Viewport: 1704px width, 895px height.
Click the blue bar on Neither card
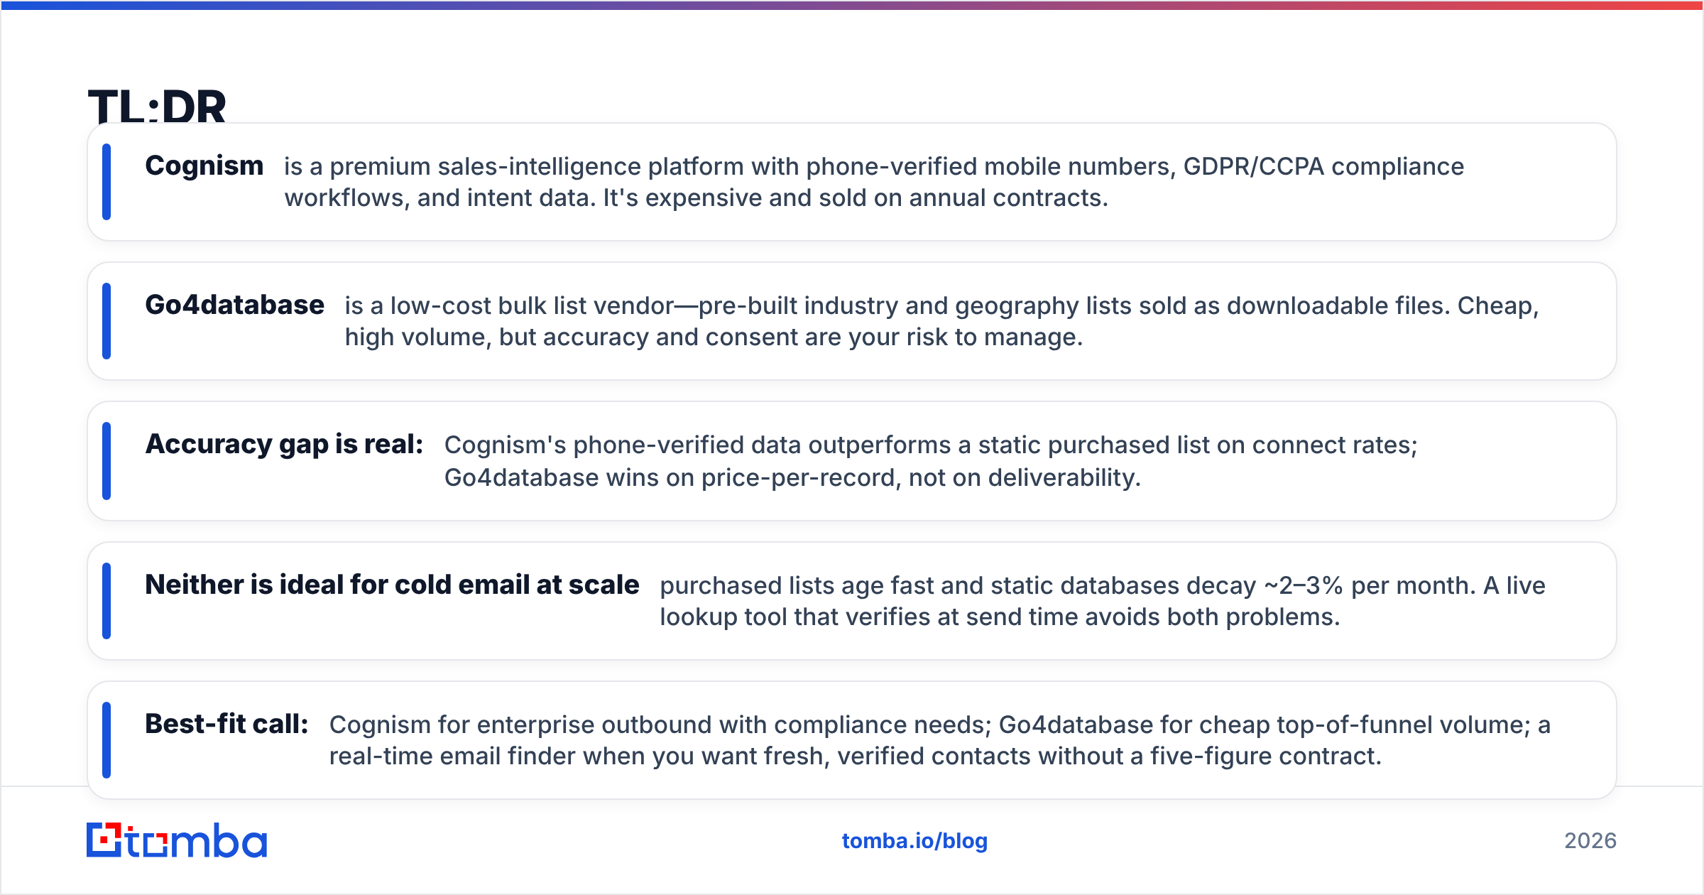click(x=106, y=601)
